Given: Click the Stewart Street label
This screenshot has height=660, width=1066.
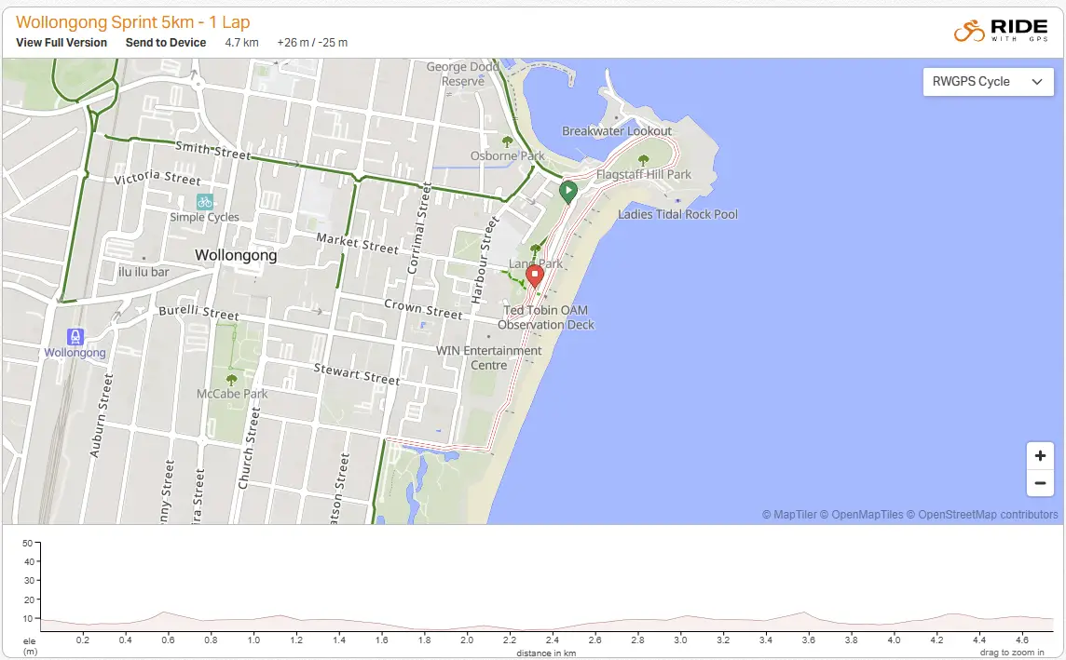Looking at the screenshot, I should pos(356,374).
